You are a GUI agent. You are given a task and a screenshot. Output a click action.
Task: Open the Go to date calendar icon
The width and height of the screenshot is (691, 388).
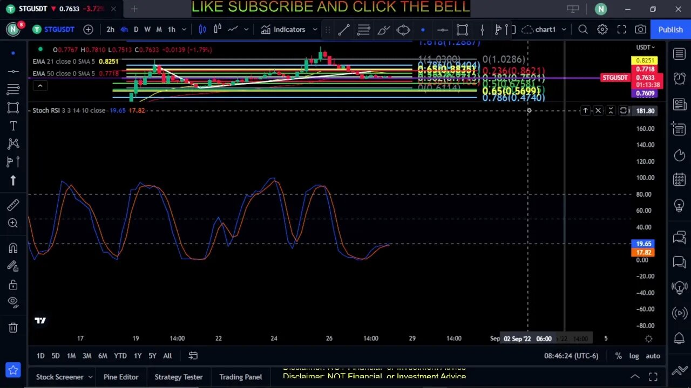(x=193, y=356)
